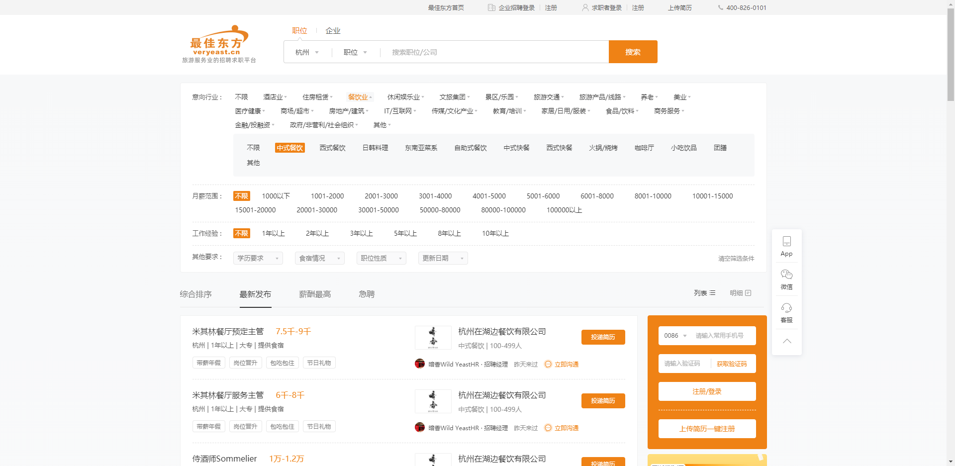Click 投递简历 for 米其林餐厅服务主管

603,401
